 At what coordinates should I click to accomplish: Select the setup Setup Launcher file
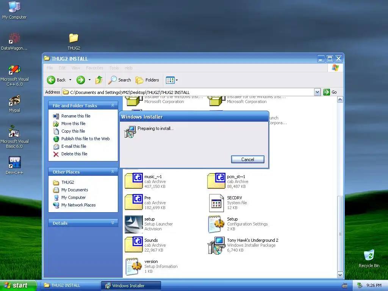(x=149, y=224)
